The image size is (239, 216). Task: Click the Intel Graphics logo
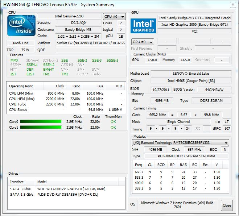(x=143, y=26)
